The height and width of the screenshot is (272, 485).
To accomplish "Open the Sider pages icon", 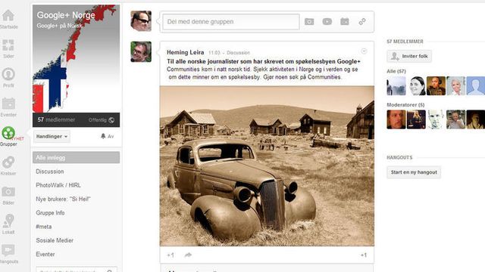I will (x=8, y=45).
